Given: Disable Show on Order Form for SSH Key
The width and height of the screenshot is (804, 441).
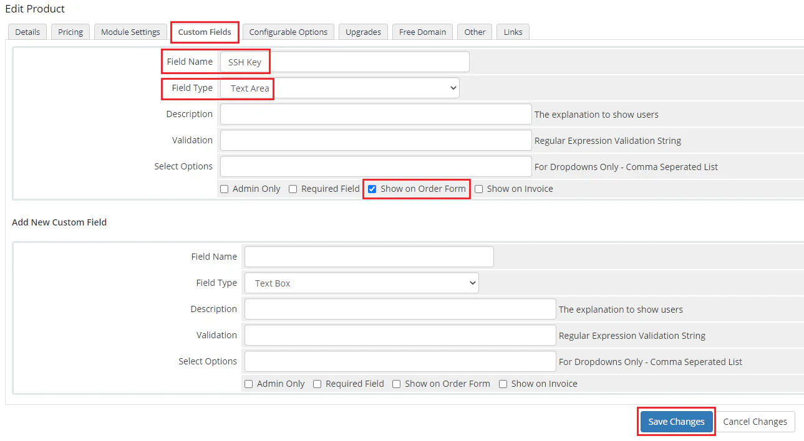Looking at the screenshot, I should [x=372, y=189].
